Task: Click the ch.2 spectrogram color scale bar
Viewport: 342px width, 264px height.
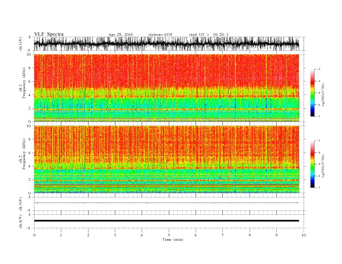Action: (312, 164)
